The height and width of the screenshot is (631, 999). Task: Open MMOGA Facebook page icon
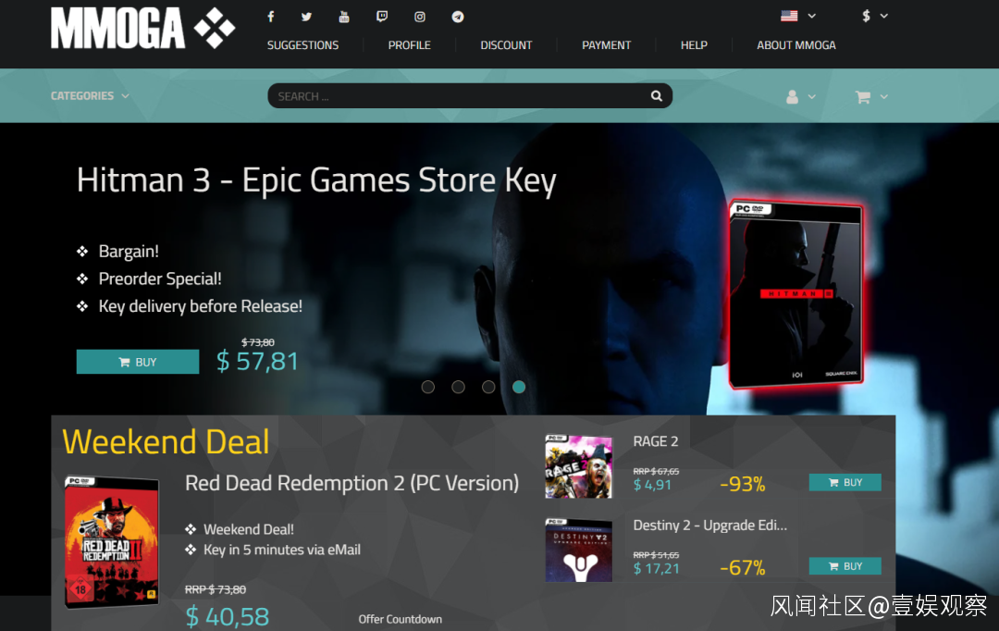tap(271, 17)
